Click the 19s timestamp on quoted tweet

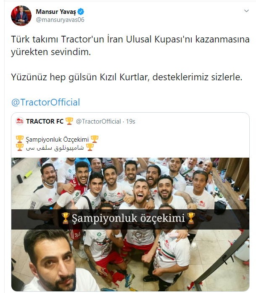pyautogui.click(x=130, y=121)
